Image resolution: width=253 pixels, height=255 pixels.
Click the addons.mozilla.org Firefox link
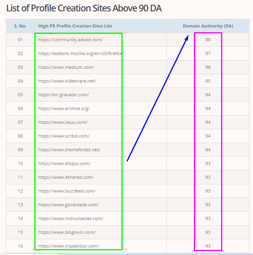(81, 53)
